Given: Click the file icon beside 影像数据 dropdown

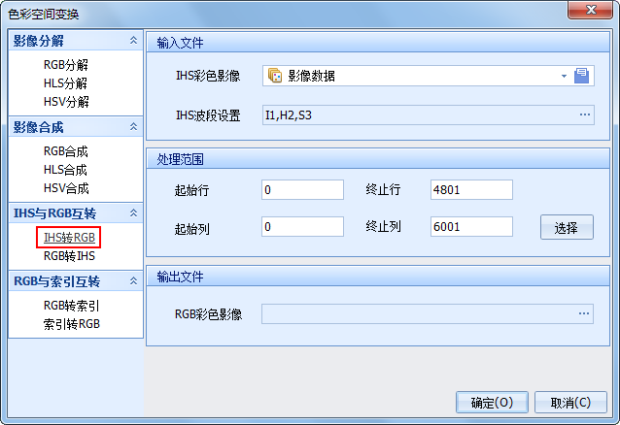Looking at the screenshot, I should point(582,76).
